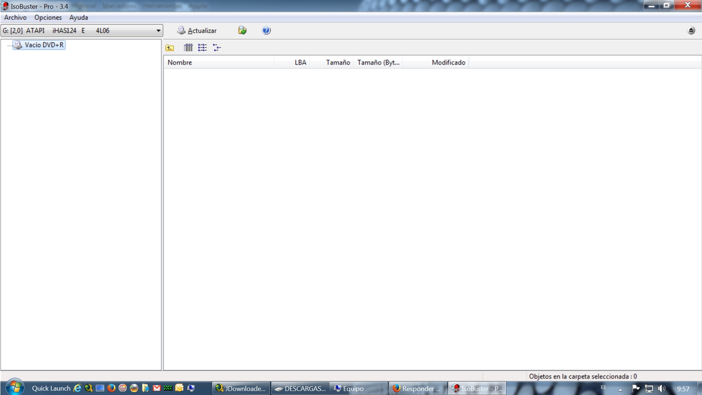Click Objetos en la carpeta seleccionada status text
Screen dimensions: 702x395
(583, 376)
